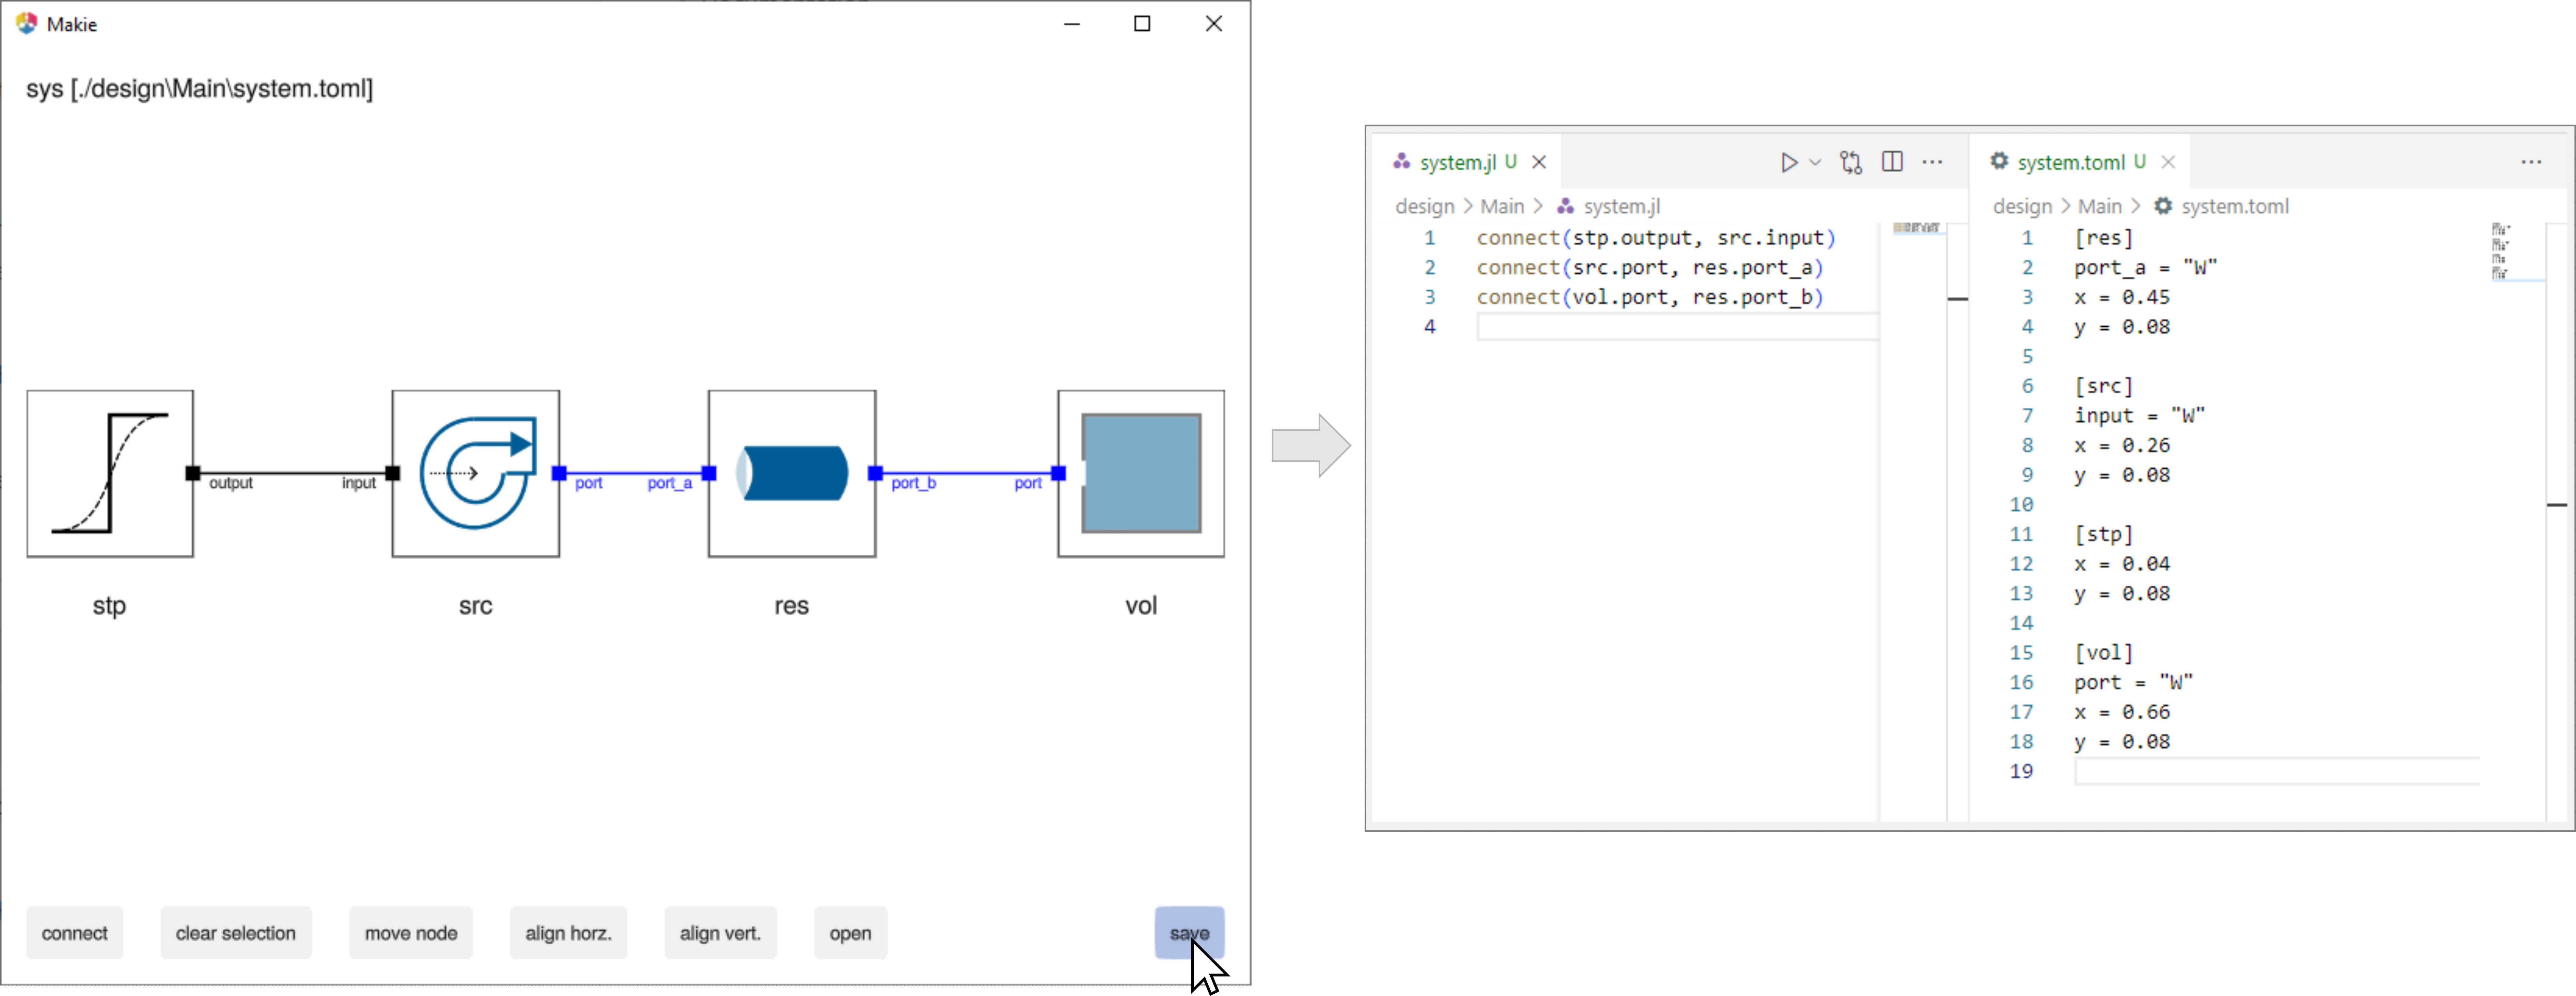
Task: Close the system.jl tab
Action: (1539, 162)
